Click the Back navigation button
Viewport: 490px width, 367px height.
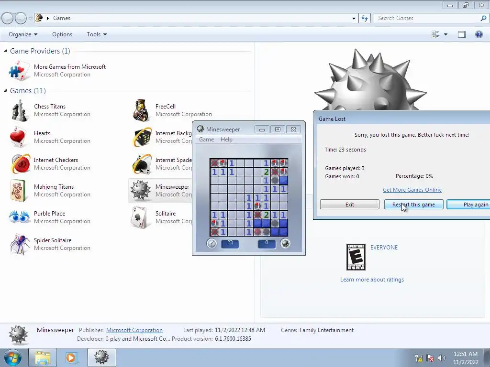coord(8,19)
